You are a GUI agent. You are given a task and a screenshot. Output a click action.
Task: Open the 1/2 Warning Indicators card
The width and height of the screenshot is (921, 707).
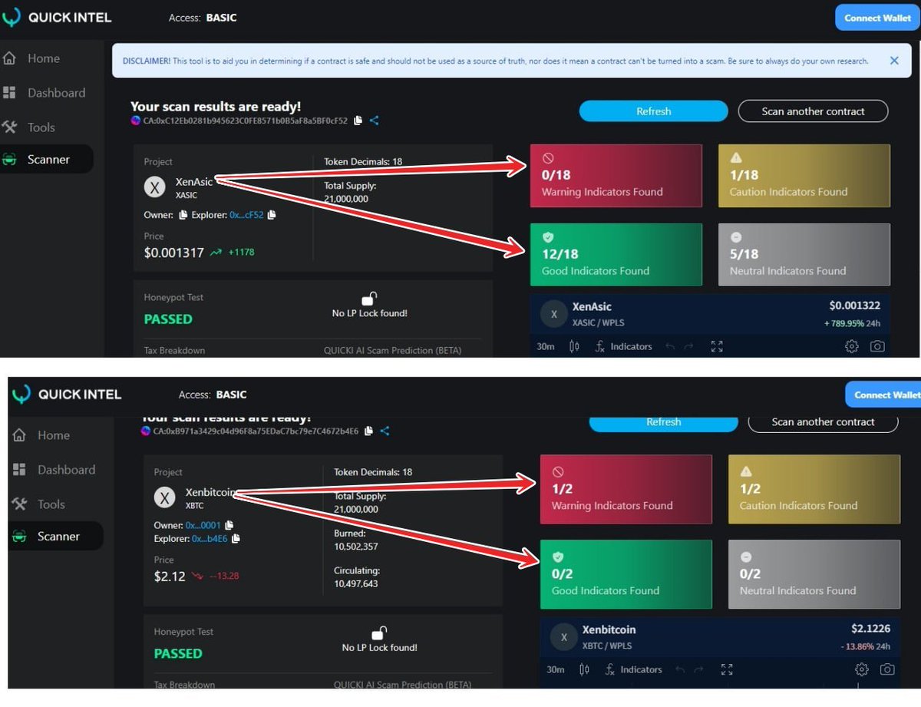pyautogui.click(x=626, y=489)
